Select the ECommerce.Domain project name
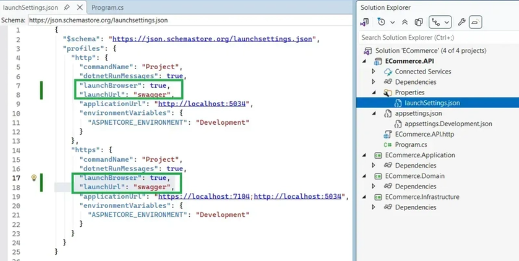 pyautogui.click(x=415, y=176)
